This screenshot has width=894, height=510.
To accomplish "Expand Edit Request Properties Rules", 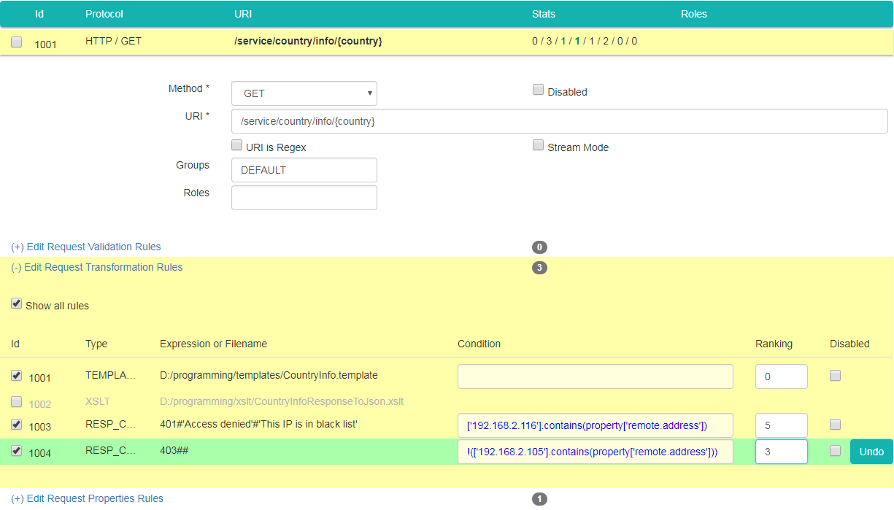I will click(x=88, y=498).
